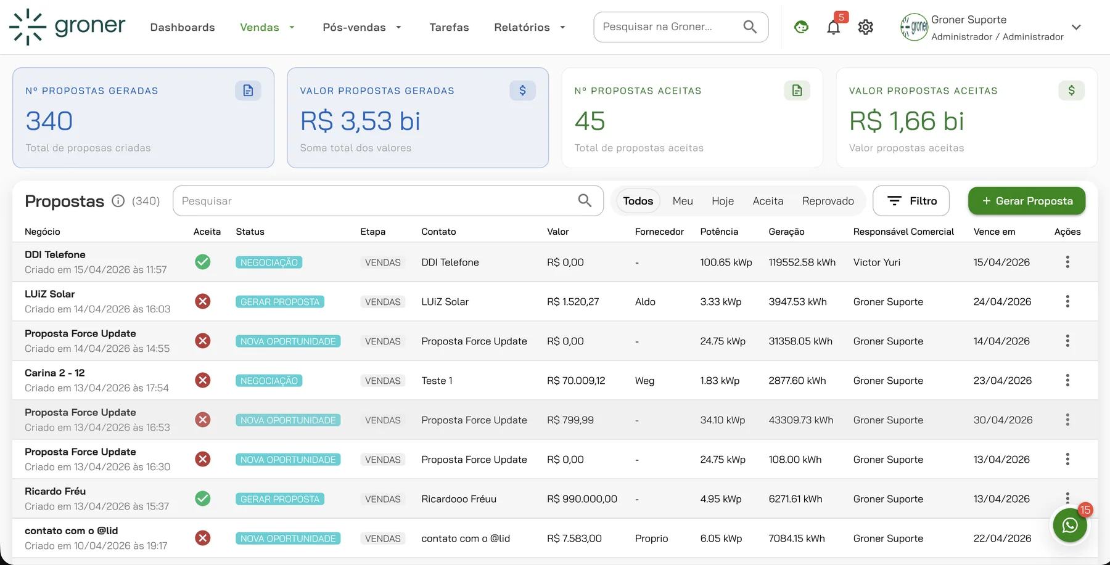The width and height of the screenshot is (1110, 565).
Task: Open actions menu for 14/04/2026 14:55 proposal row
Action: (x=1067, y=341)
